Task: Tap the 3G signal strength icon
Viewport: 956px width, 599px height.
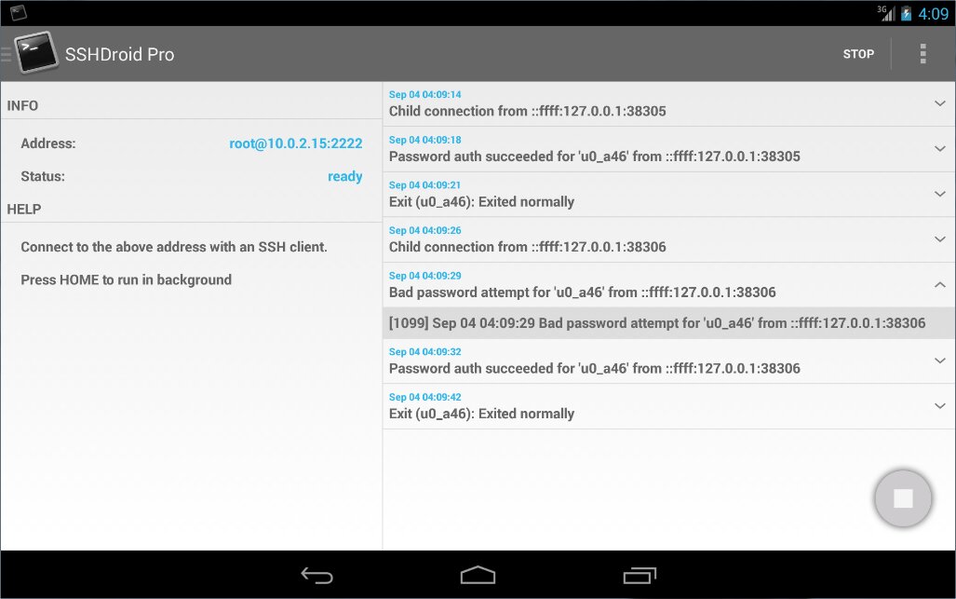Action: coord(886,13)
